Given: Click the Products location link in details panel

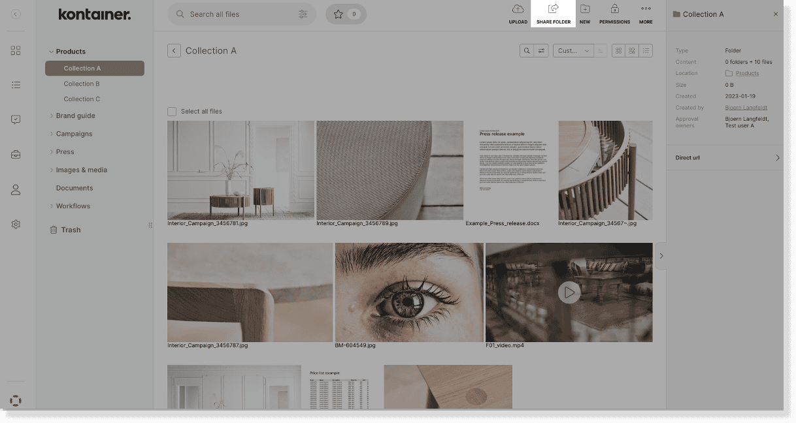Looking at the screenshot, I should click(746, 73).
